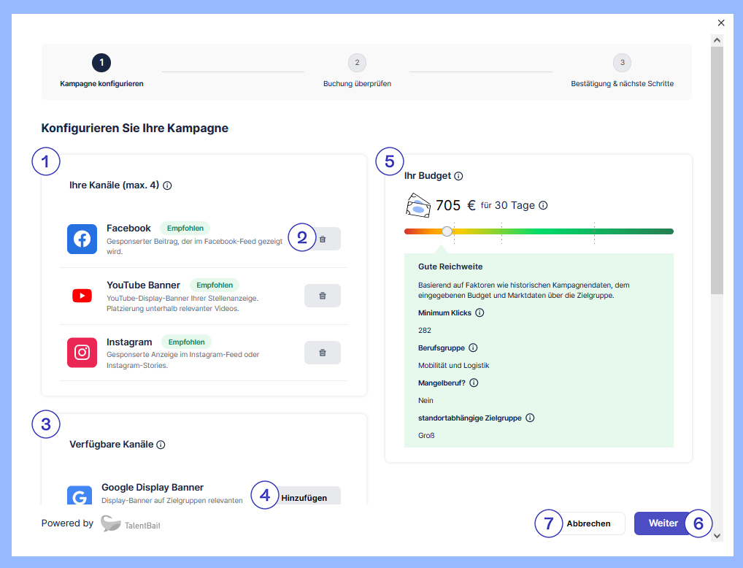743x568 pixels.
Task: Close the campaign dialog with the X
Action: point(721,23)
